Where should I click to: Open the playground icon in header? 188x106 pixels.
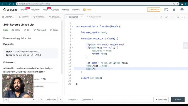(166, 10)
